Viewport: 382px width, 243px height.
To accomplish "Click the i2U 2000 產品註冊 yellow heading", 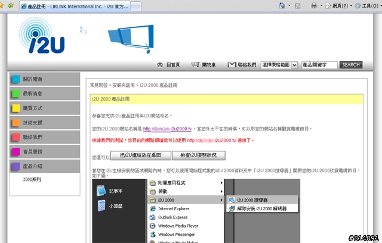I will tap(226, 99).
